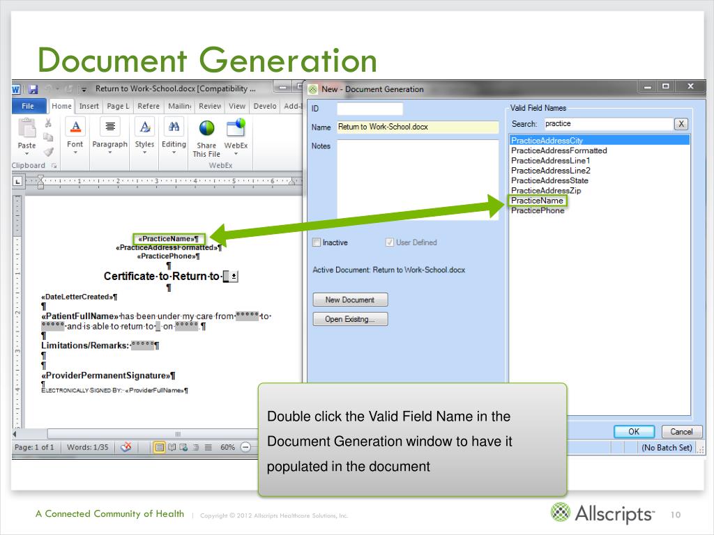Image resolution: width=714 pixels, height=535 pixels.
Task: Open the Review ribbon tab
Action: (x=210, y=106)
